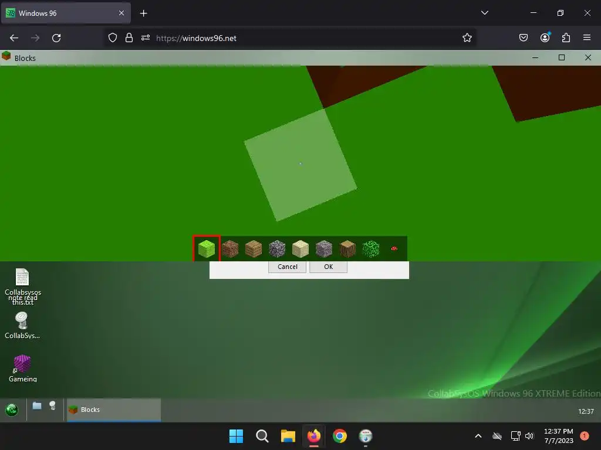The width and height of the screenshot is (601, 450).
Task: Show hidden system tray icons
Action: [478, 436]
